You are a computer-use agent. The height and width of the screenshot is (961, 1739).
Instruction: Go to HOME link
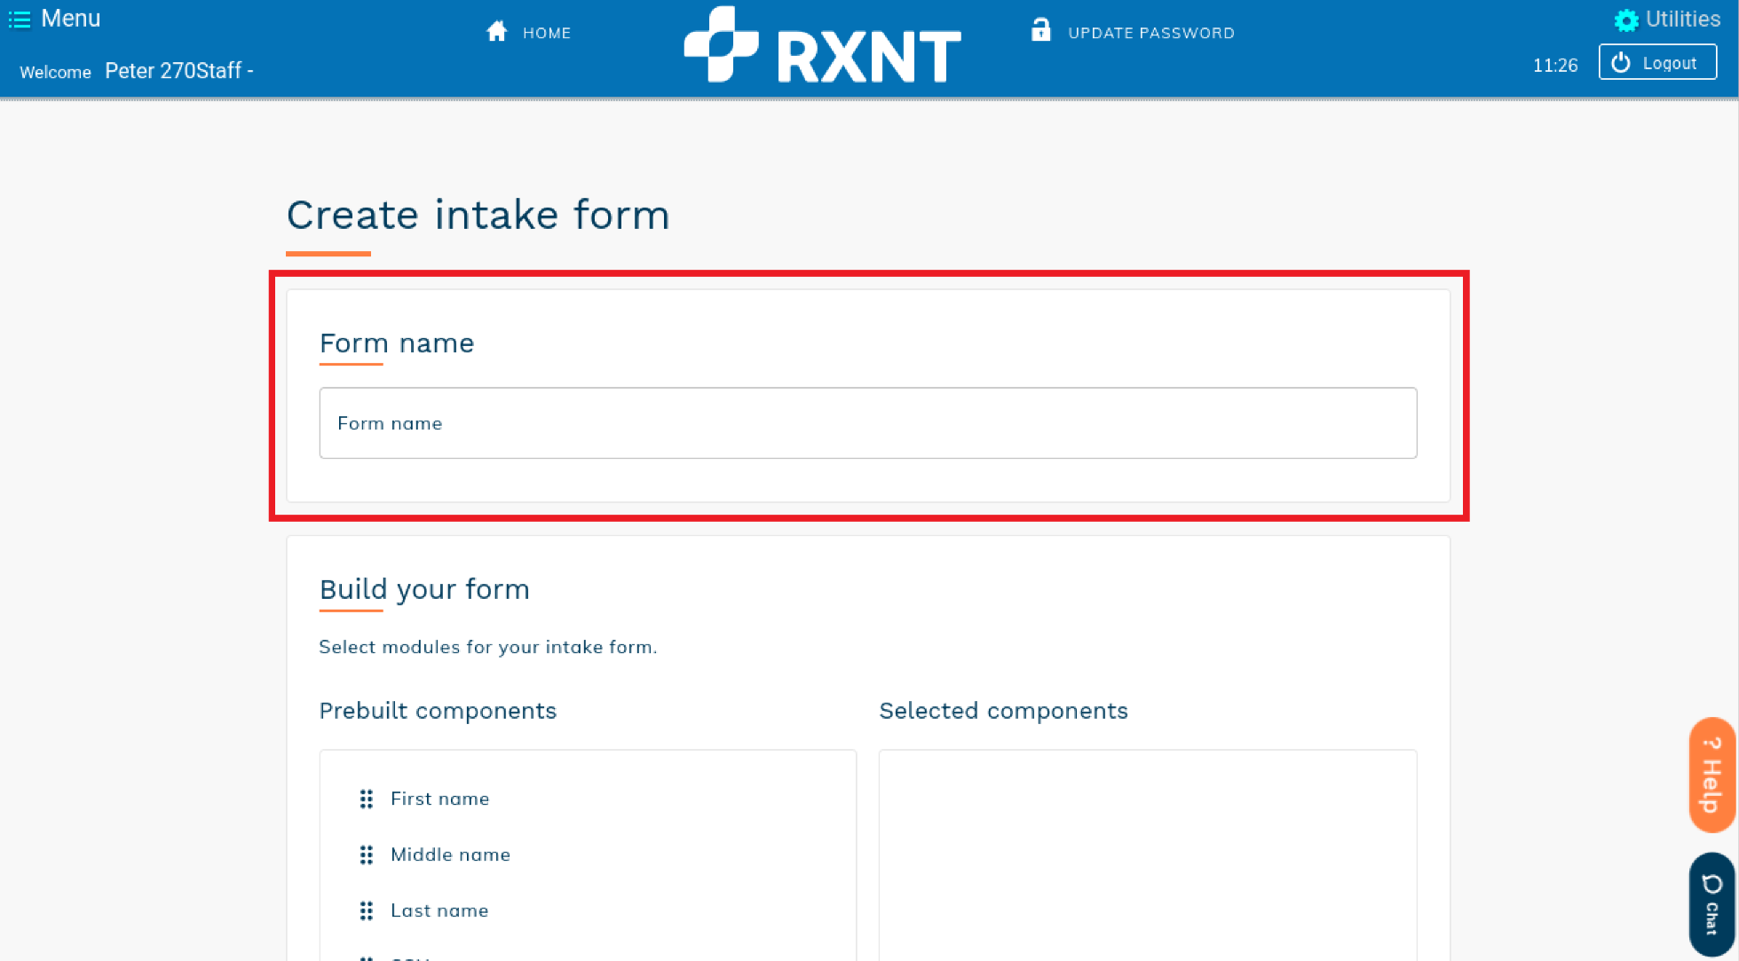[x=547, y=33]
